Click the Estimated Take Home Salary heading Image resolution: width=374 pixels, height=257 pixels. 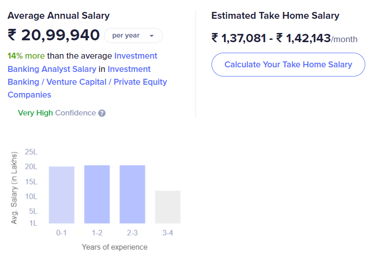pyautogui.click(x=275, y=16)
